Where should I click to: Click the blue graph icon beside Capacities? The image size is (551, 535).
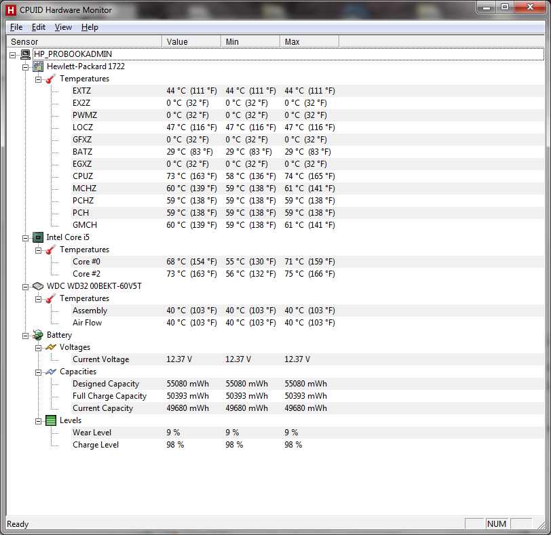click(51, 372)
